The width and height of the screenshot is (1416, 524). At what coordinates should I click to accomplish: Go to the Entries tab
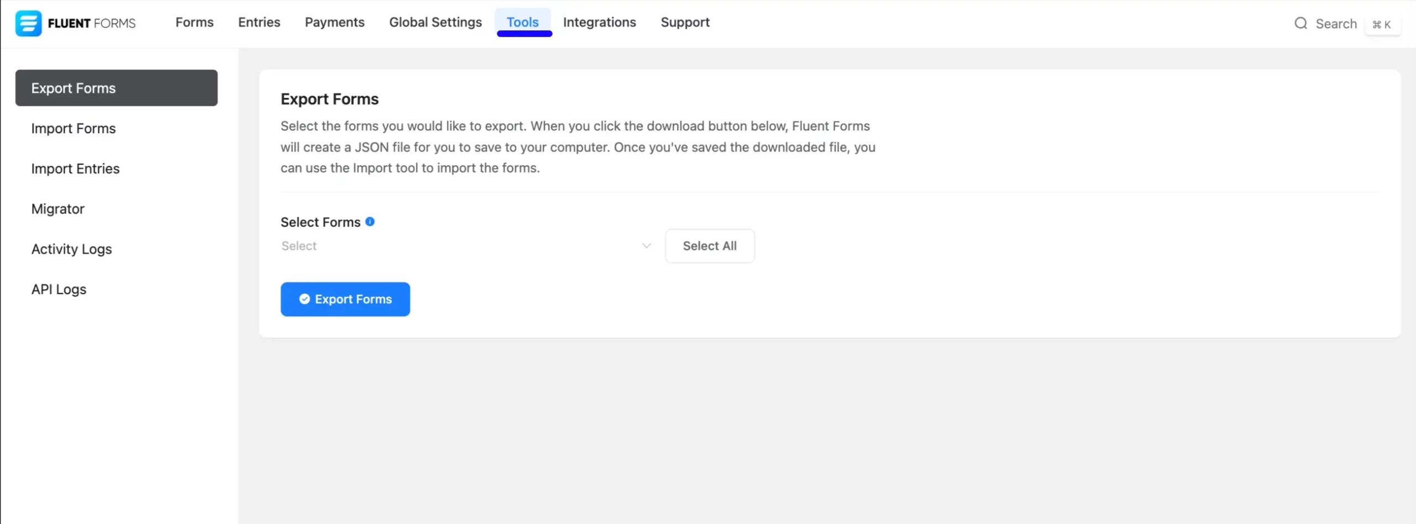click(x=259, y=22)
